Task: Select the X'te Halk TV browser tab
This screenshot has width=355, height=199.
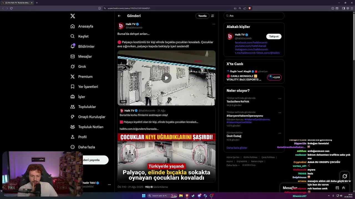Action: pos(17,3)
